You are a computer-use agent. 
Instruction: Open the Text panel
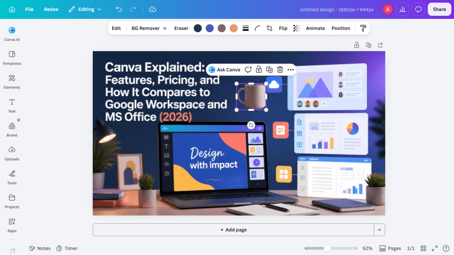tap(12, 105)
